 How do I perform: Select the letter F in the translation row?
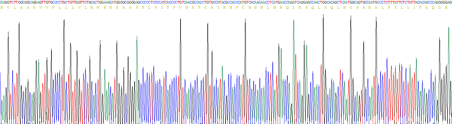pos(389,7)
